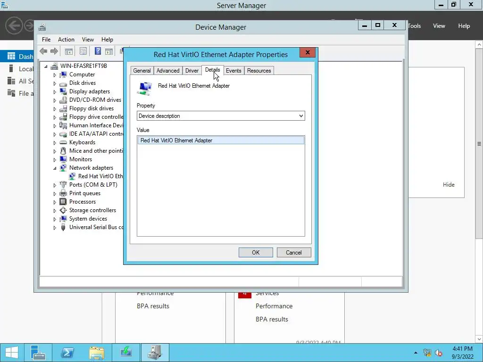Switch to the General tab
Screen dimensions: 483x362
(x=142, y=71)
